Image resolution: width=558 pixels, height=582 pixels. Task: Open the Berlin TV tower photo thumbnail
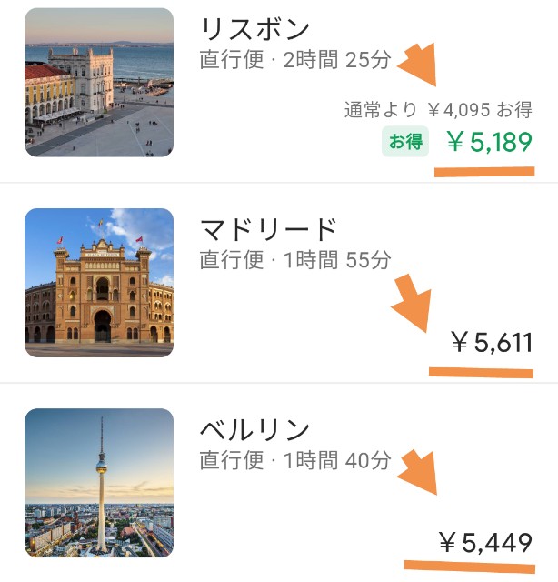coord(99,483)
